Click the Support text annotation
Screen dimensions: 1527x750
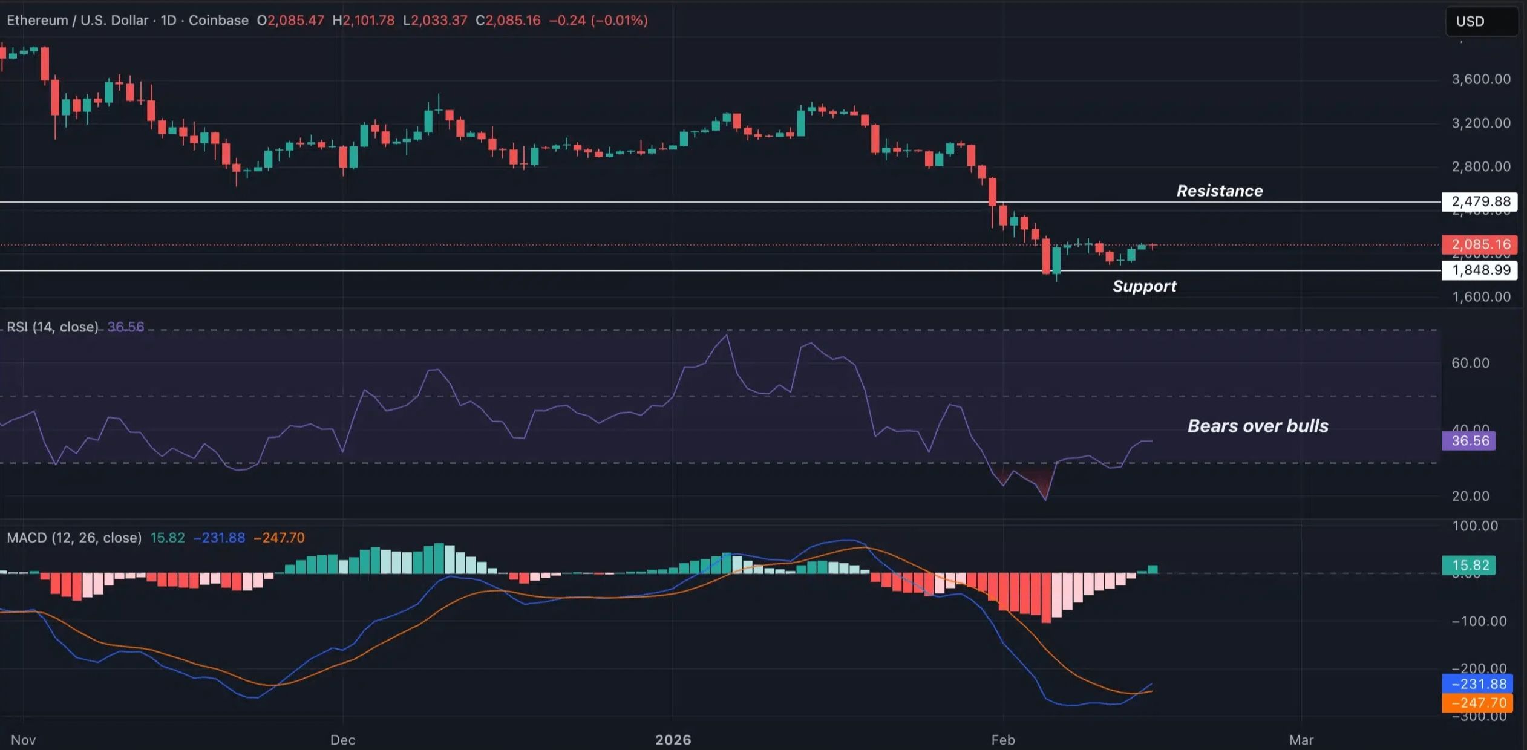1144,286
